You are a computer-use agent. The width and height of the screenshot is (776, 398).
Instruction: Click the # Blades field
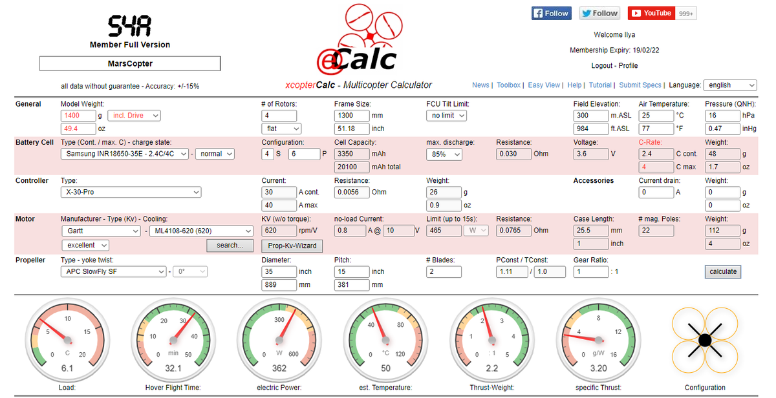click(x=444, y=272)
